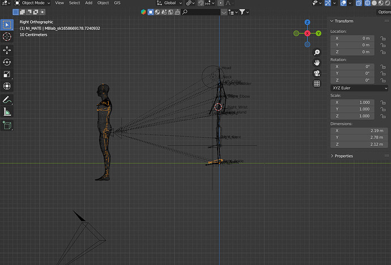The image size is (391, 265).
Task: Open the filter options dropdown arrow
Action: tap(248, 12)
